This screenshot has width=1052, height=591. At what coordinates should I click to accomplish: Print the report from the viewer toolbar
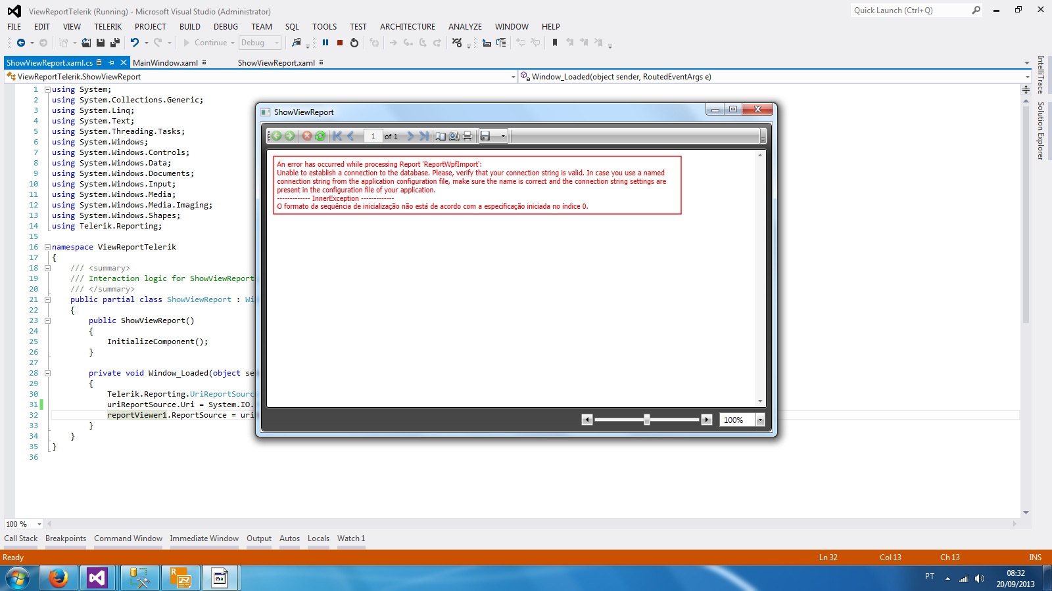tap(467, 136)
